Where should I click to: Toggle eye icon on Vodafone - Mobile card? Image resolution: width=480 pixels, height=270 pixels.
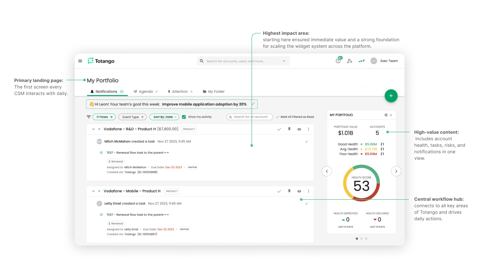299,191
